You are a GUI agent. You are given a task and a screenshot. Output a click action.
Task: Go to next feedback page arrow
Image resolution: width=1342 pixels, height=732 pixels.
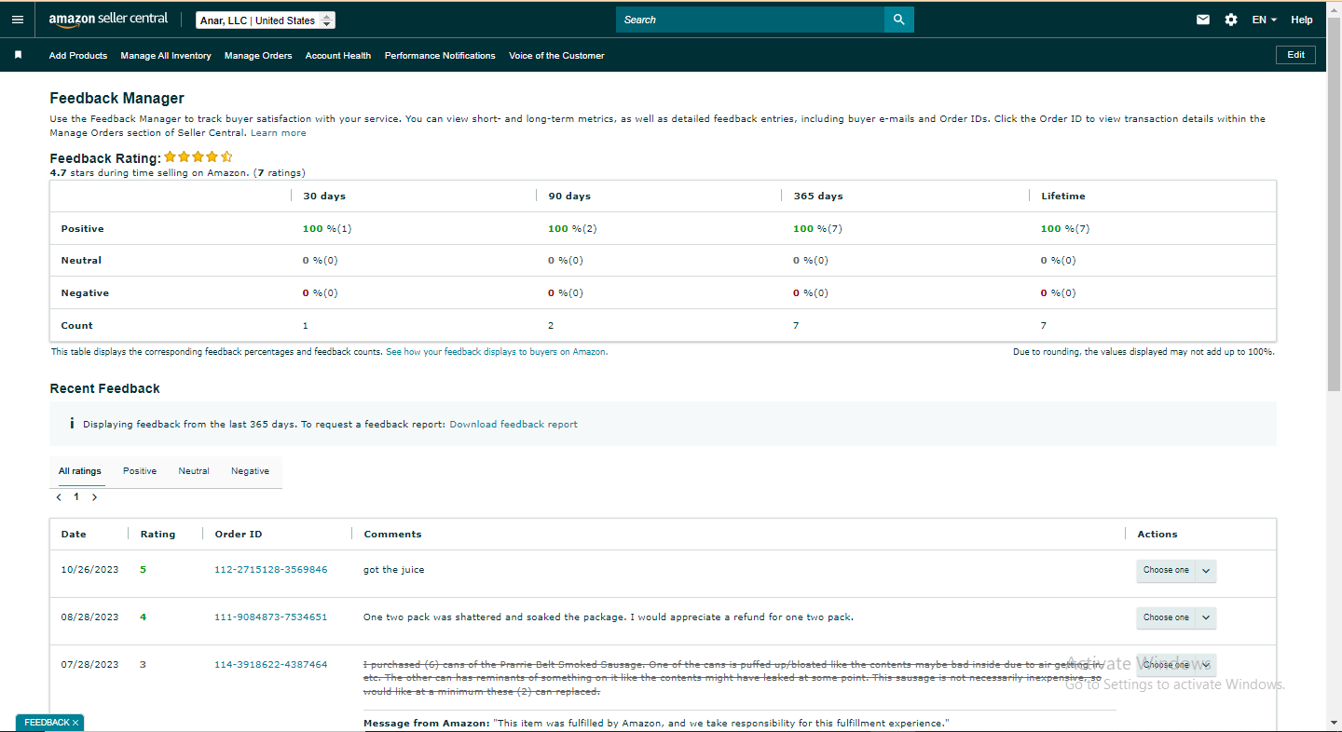pyautogui.click(x=94, y=497)
